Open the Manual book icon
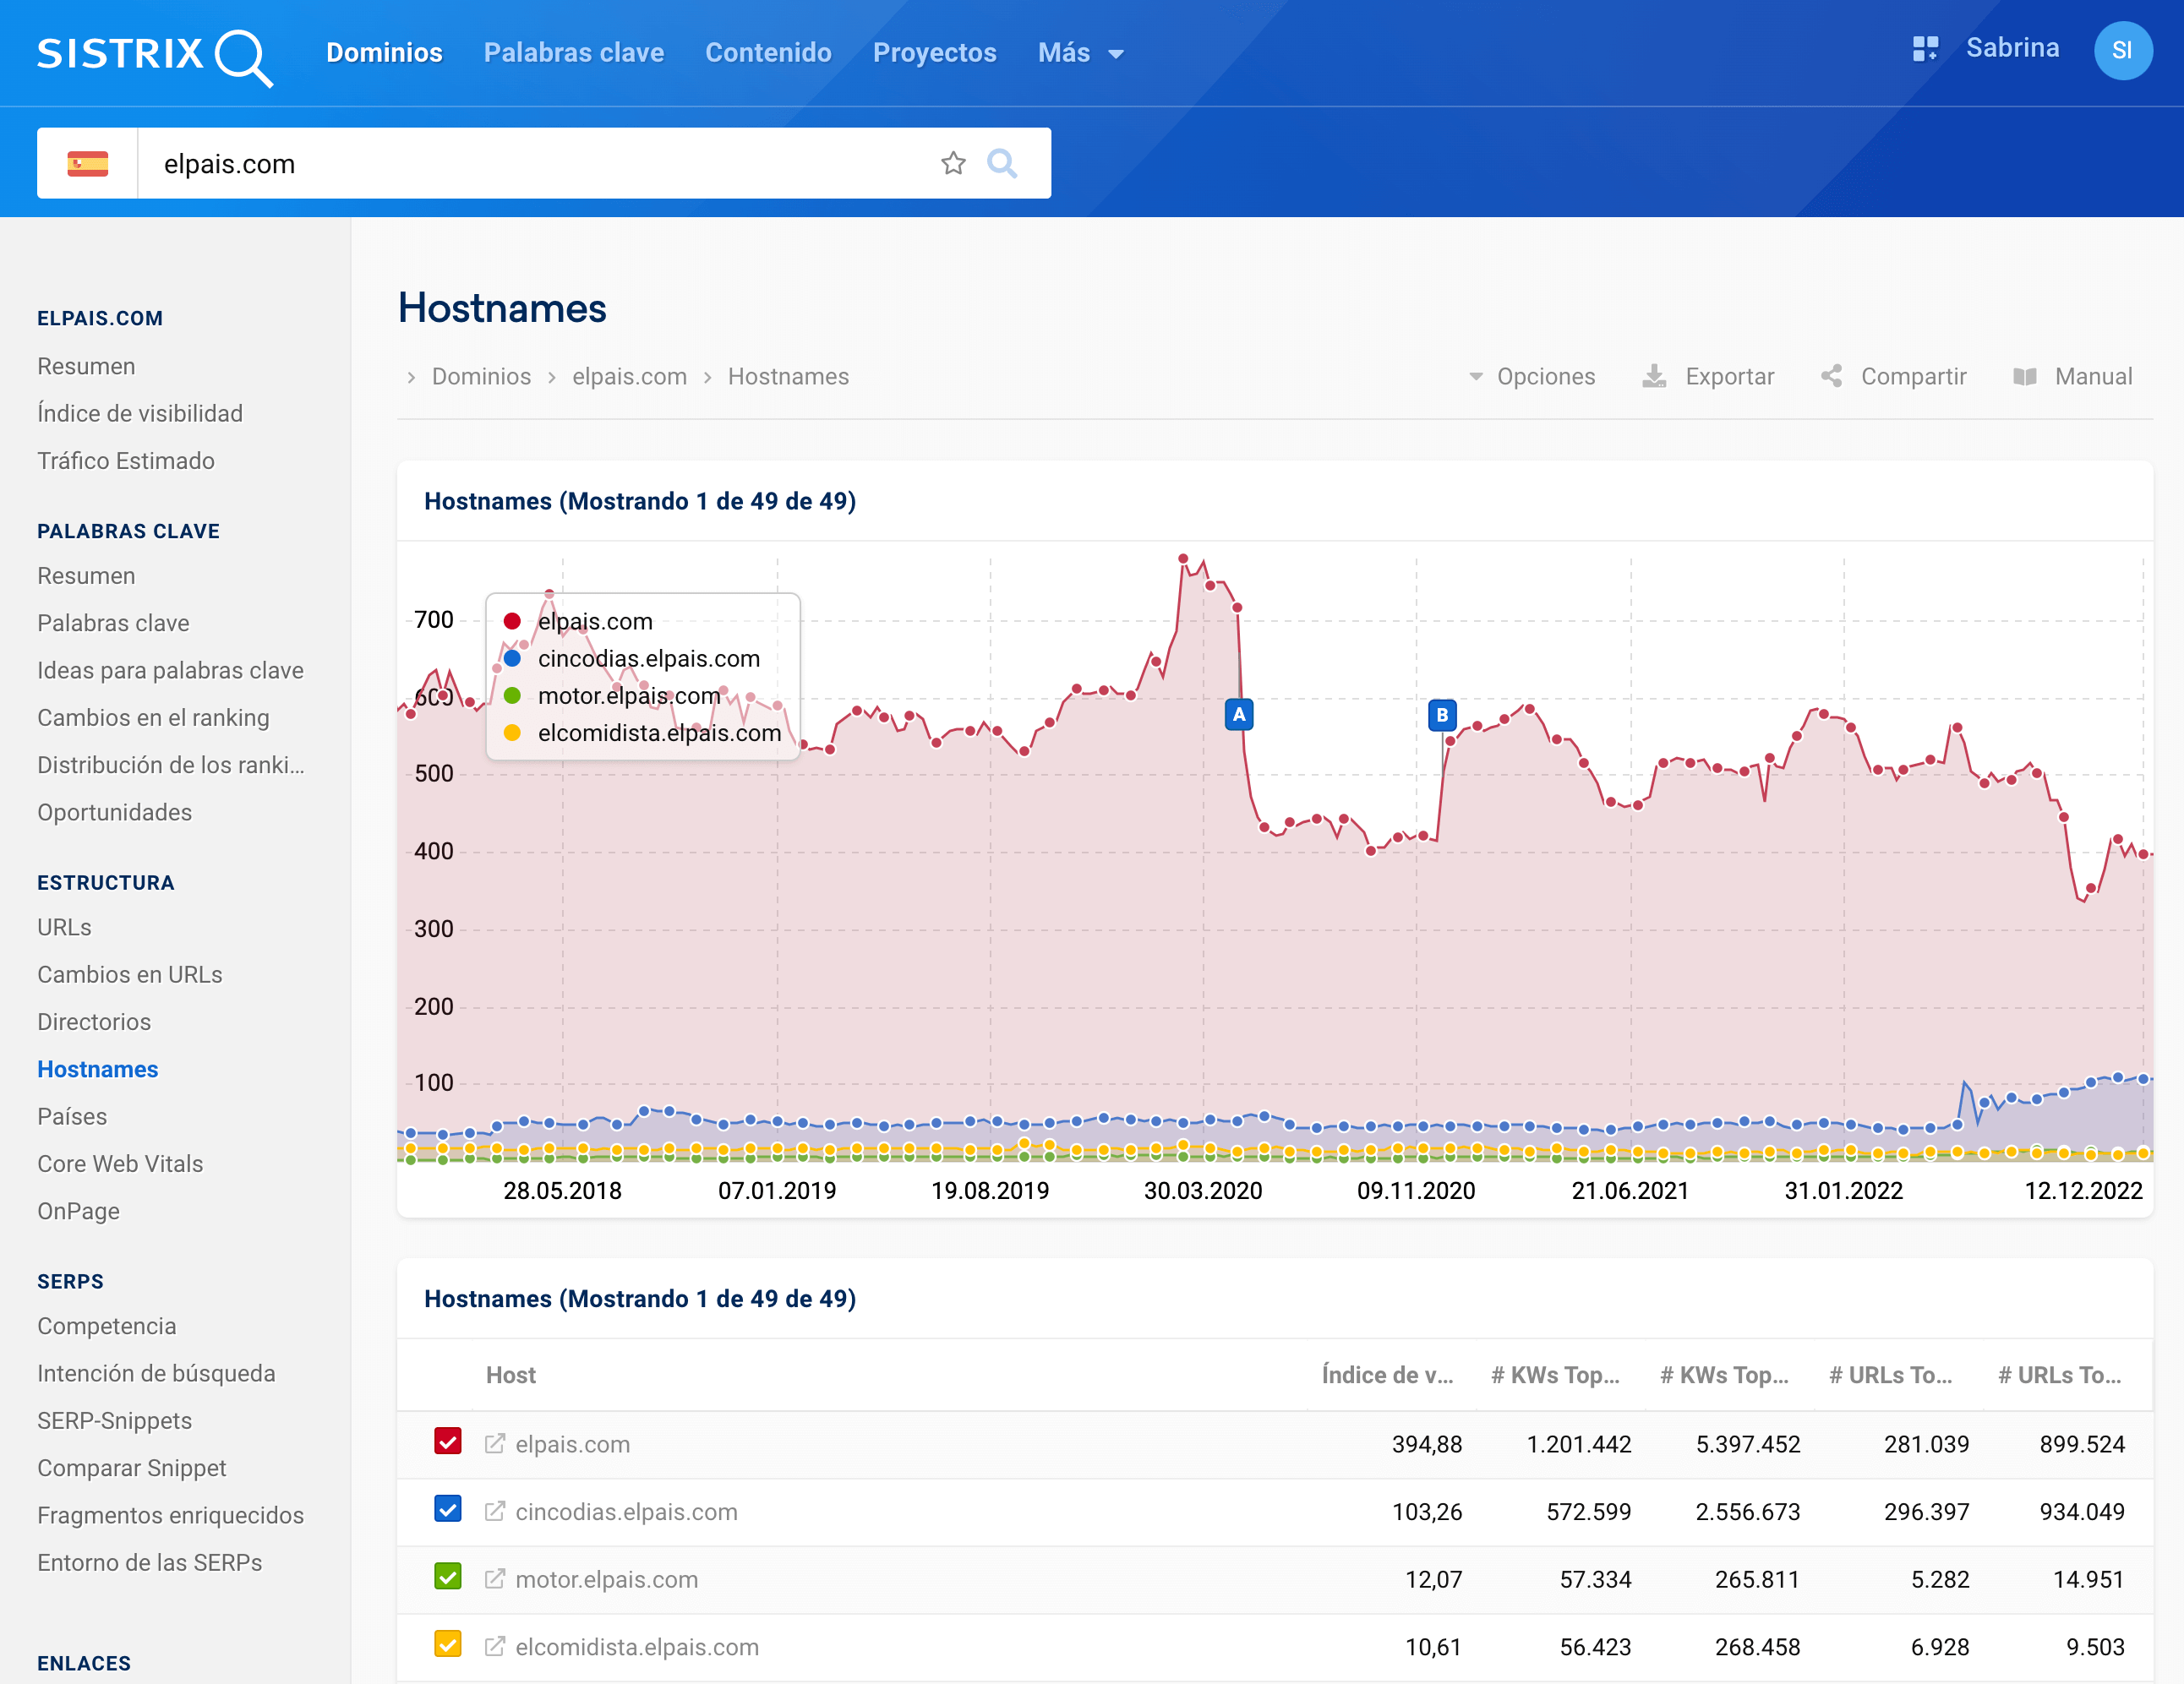 [2024, 376]
